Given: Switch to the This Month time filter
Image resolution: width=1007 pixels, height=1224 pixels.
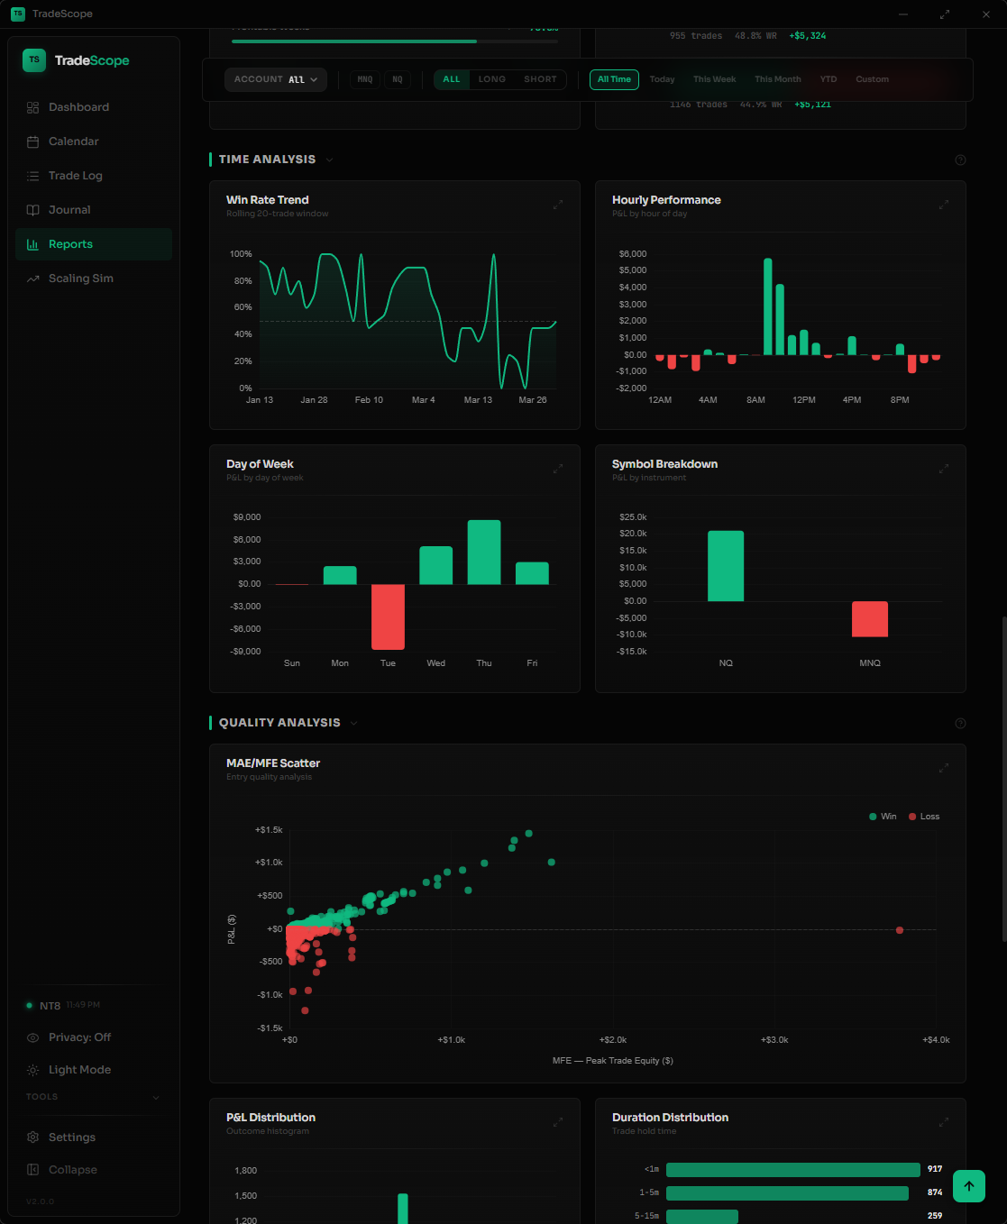Looking at the screenshot, I should point(777,79).
